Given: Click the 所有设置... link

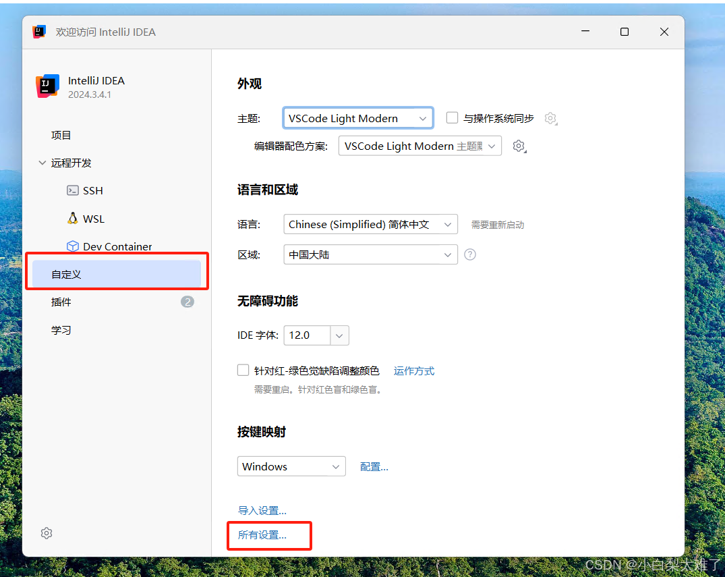Looking at the screenshot, I should (262, 535).
